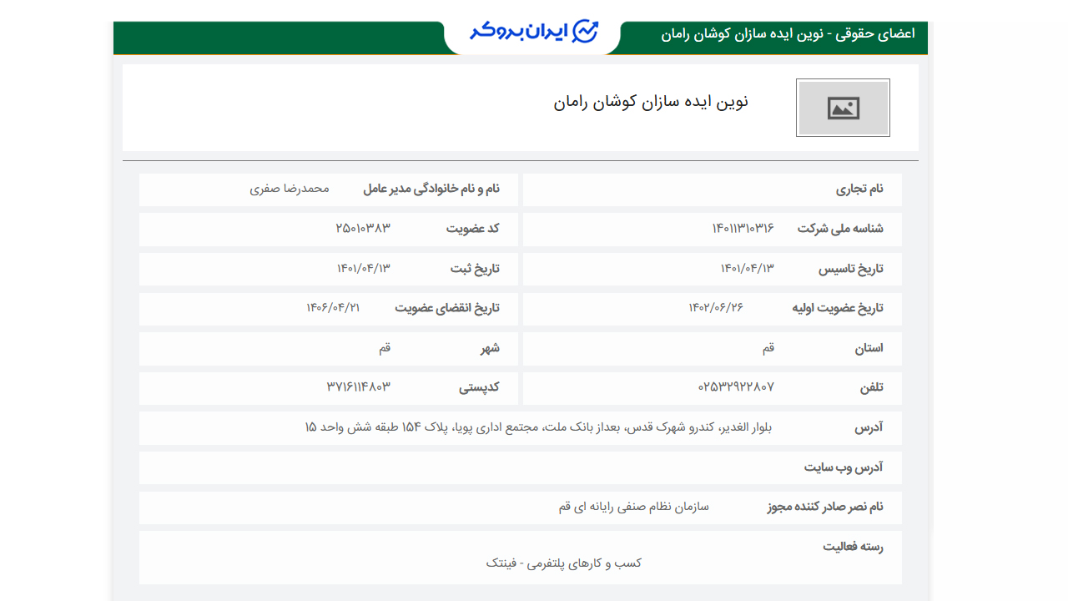The image size is (1068, 601).
Task: Click the ایران بروکر logo in header
Action: (x=534, y=32)
